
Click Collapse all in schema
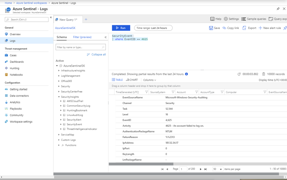click(96, 54)
